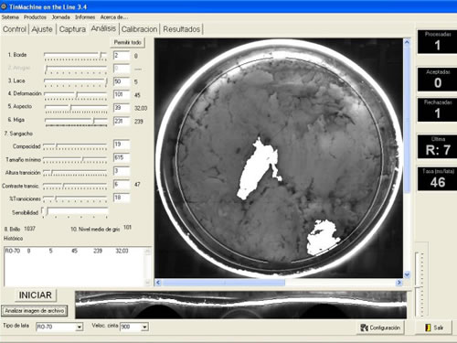Click image horizontal scrollbar right arrow
This screenshot has height=343, width=457.
(x=399, y=283)
